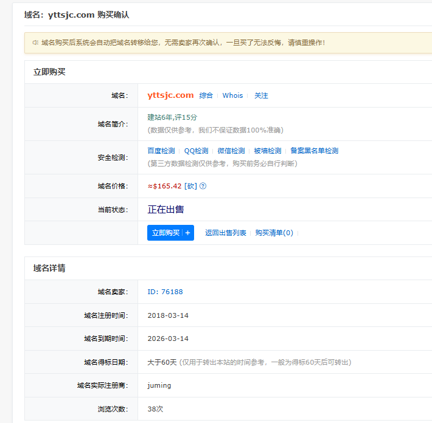
Task: Click the plus icon on the buy button
Action: point(187,233)
